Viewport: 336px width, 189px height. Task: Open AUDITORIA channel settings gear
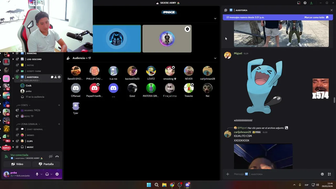click(59, 77)
